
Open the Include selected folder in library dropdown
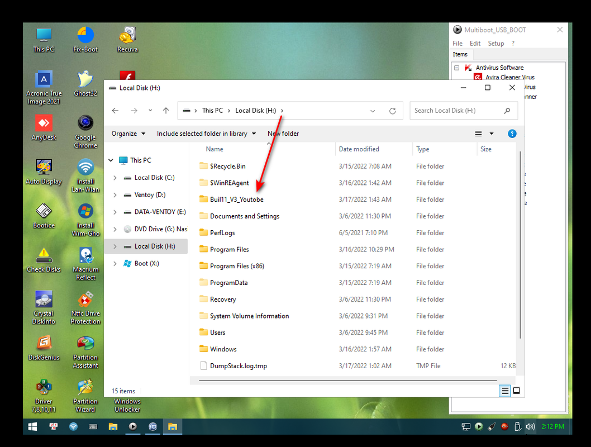[206, 134]
